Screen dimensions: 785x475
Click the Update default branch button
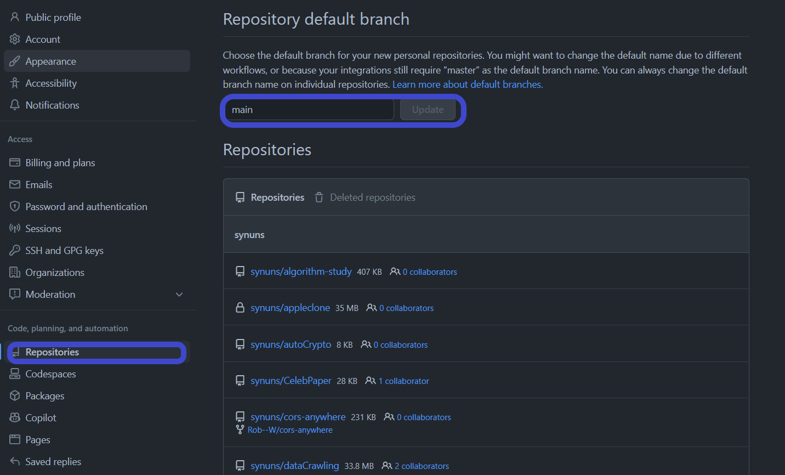tap(428, 110)
